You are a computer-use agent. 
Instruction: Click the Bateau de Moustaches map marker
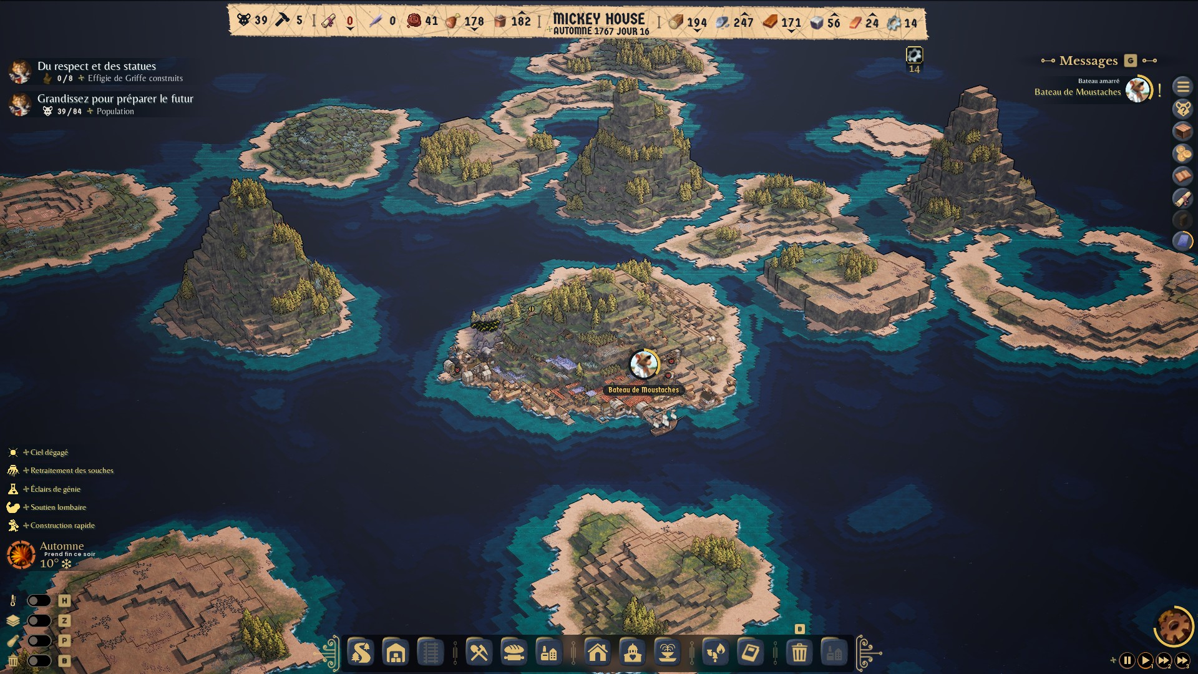(643, 365)
